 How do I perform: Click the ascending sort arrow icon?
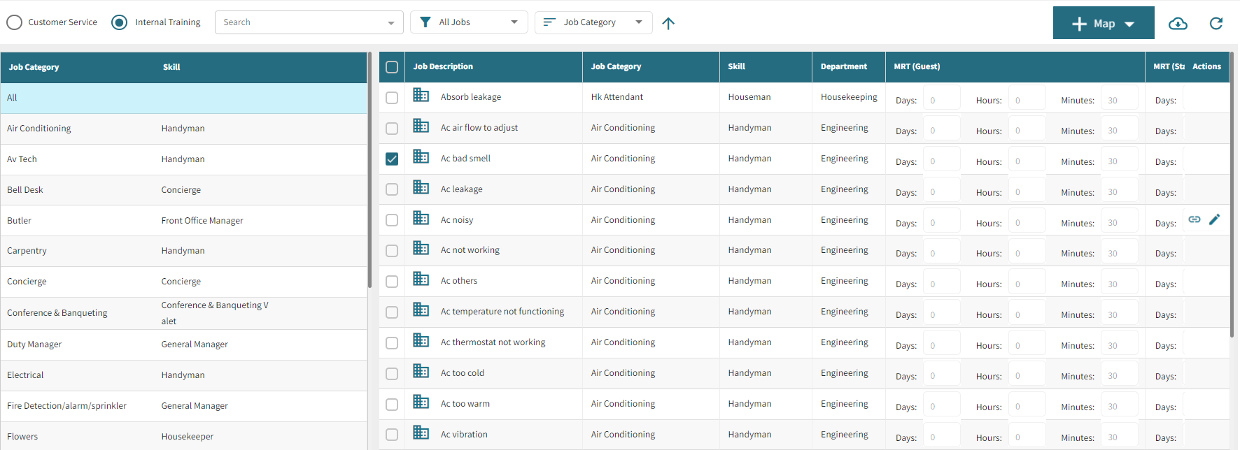[x=668, y=24]
